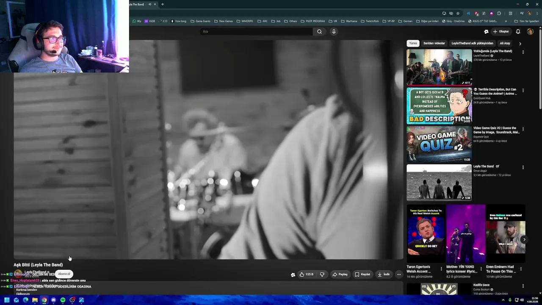The height and width of the screenshot is (305, 542).
Task: Like the video with thumbs up (125 B)
Action: click(307, 274)
